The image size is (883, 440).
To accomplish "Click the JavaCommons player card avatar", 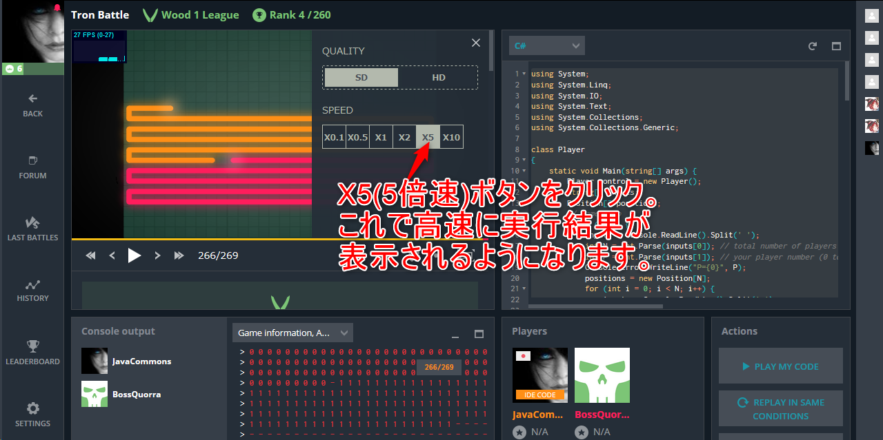I will (x=540, y=375).
